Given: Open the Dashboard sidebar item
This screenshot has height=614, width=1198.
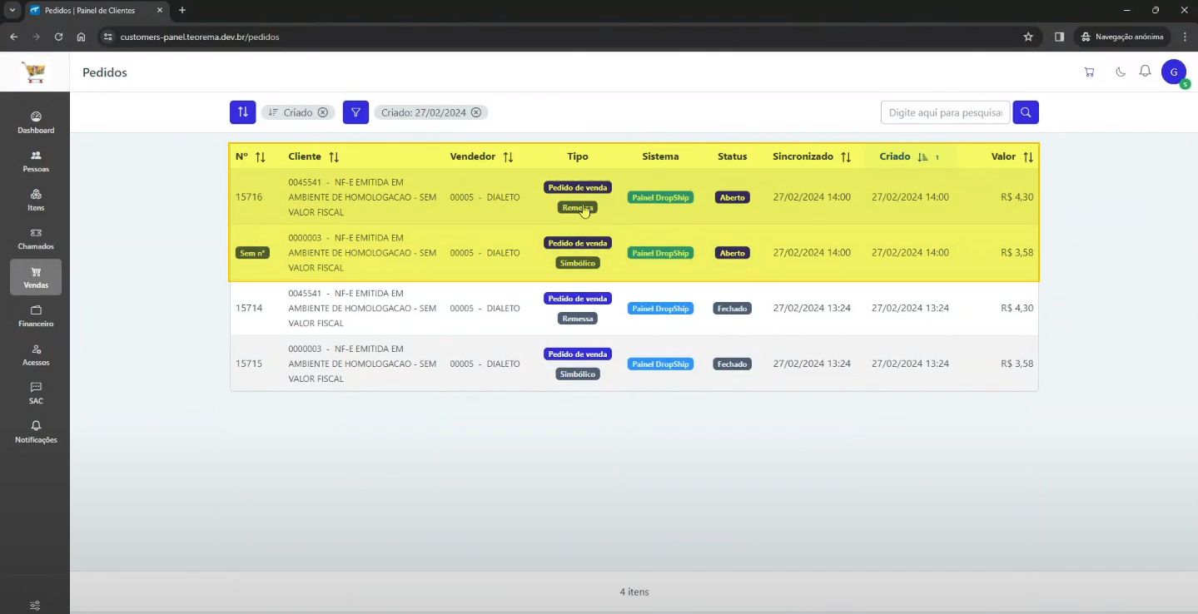Looking at the screenshot, I should point(36,123).
